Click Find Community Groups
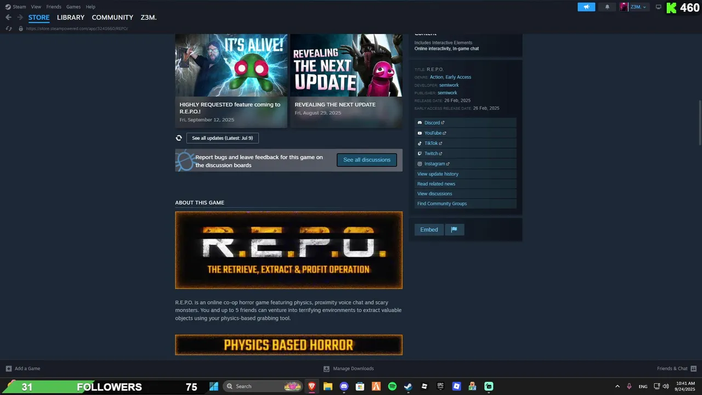The width and height of the screenshot is (702, 395). pyautogui.click(x=466, y=204)
